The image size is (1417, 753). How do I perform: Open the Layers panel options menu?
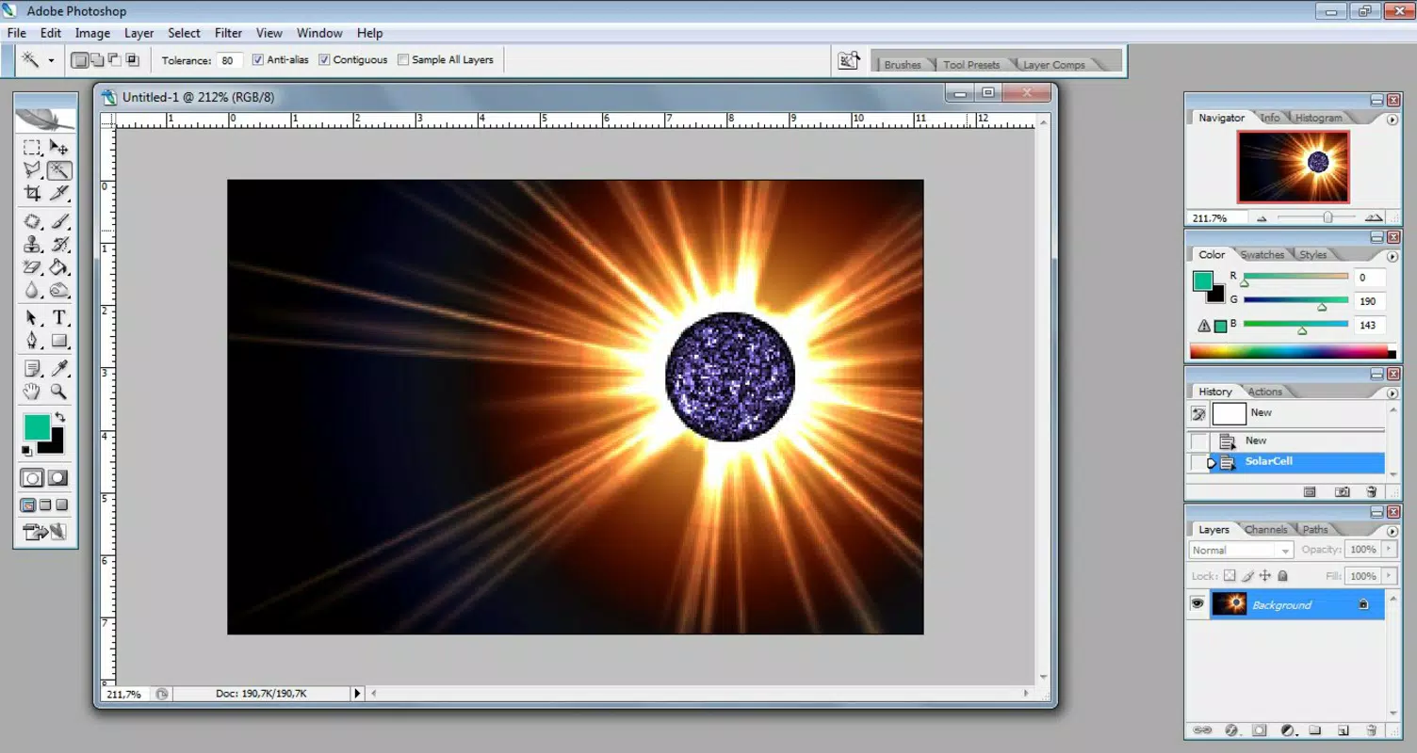(1393, 531)
